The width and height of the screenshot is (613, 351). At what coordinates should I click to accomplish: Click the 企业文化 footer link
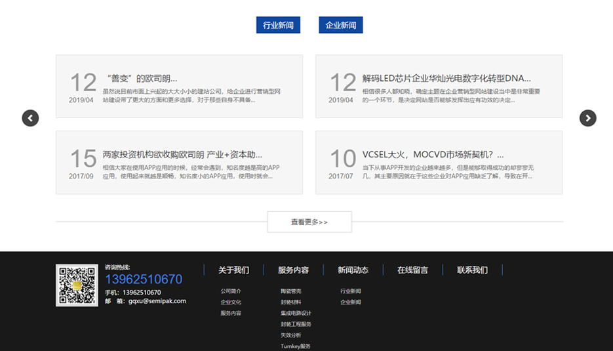coord(231,302)
